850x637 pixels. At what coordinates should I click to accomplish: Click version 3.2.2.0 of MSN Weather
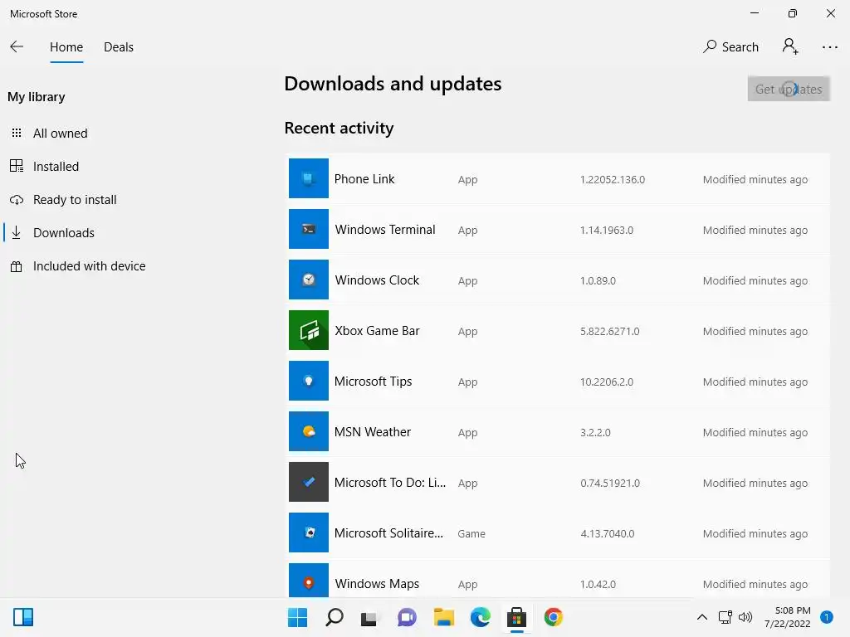595,432
